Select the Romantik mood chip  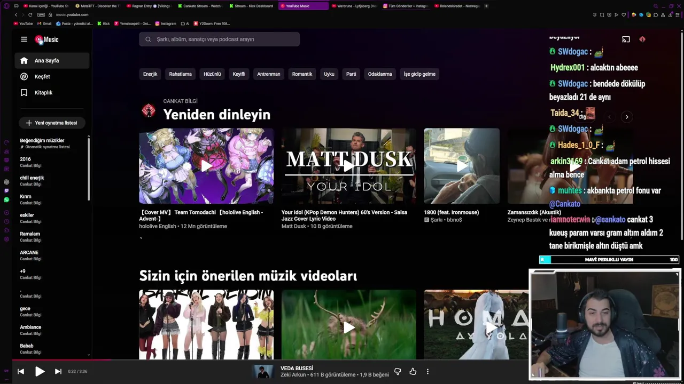(302, 74)
